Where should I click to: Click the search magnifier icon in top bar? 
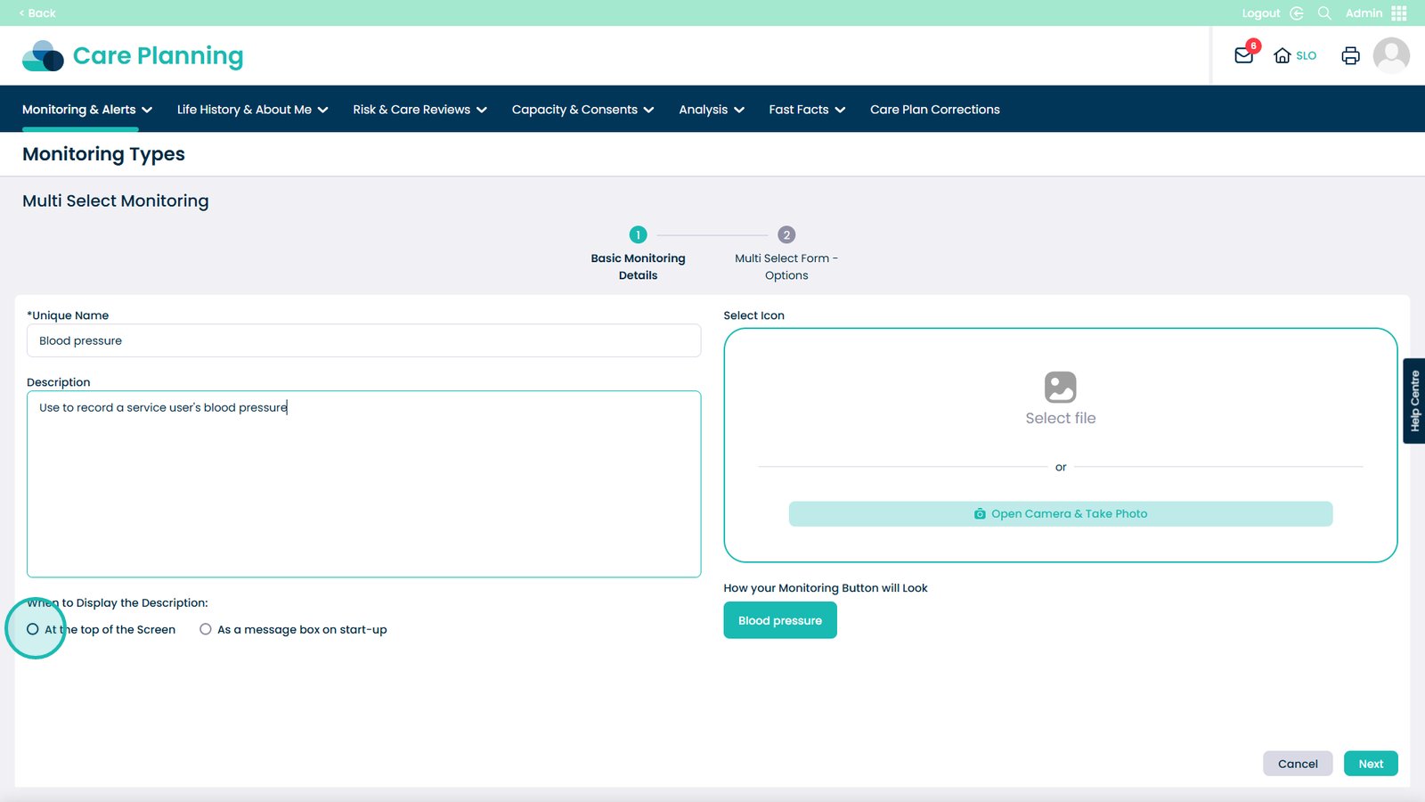coord(1324,13)
